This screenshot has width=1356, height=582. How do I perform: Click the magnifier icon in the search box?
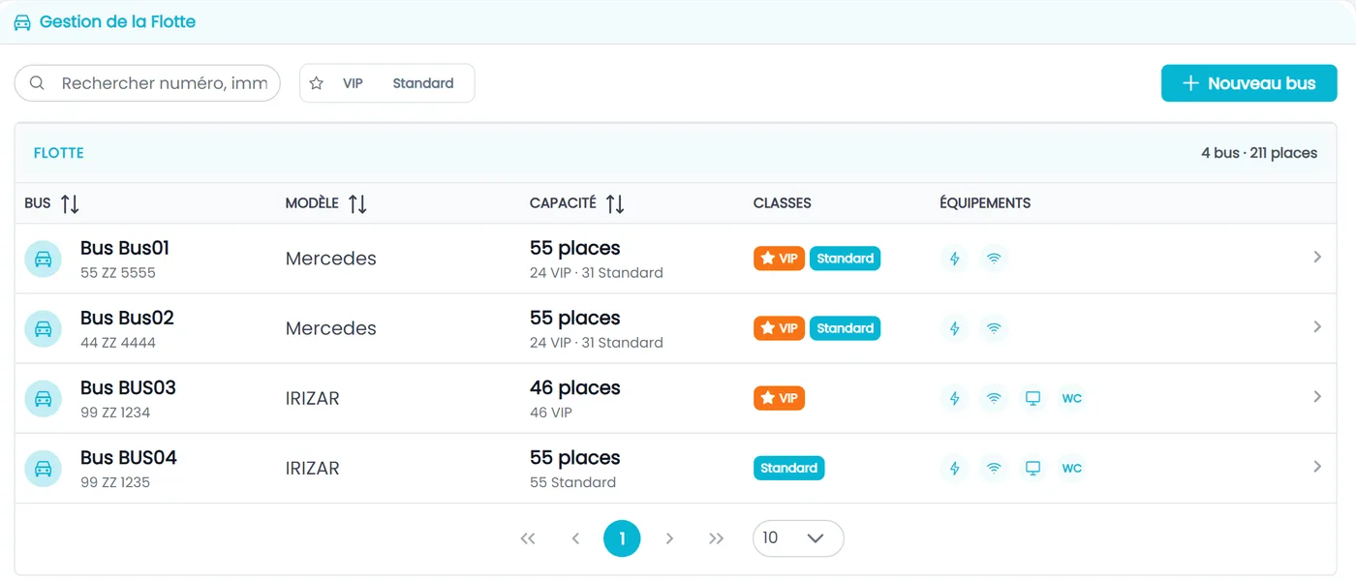(x=37, y=83)
